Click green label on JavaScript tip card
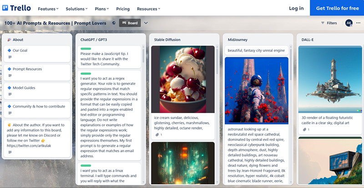This screenshot has height=188, width=364. coord(86,49)
